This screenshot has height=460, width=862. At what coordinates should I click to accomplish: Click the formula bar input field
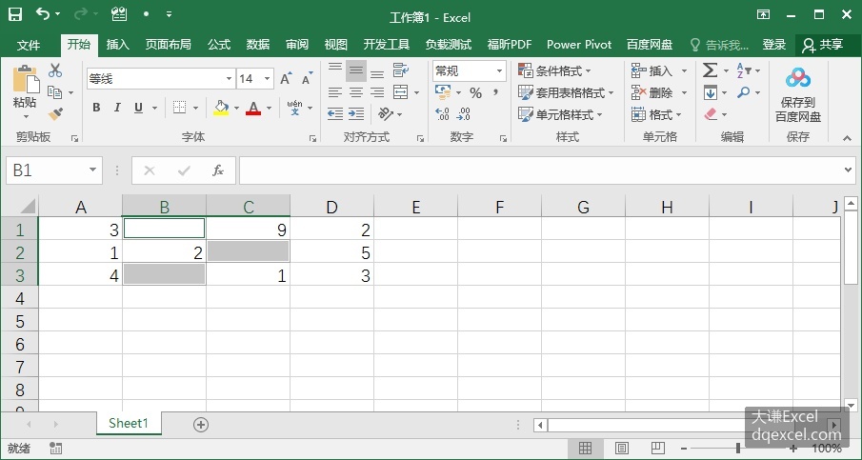pos(541,170)
